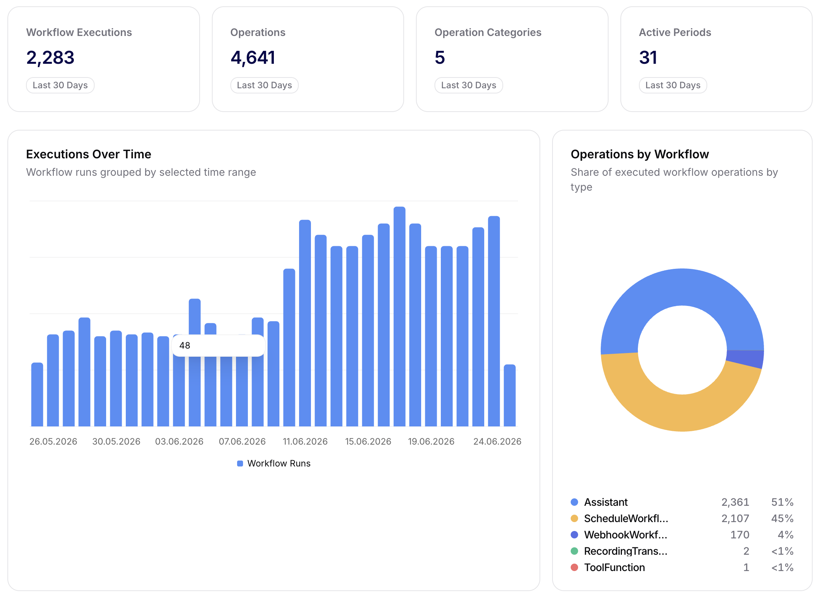
Task: Click the 03.06.2026 axis label
Action: pyautogui.click(x=179, y=442)
